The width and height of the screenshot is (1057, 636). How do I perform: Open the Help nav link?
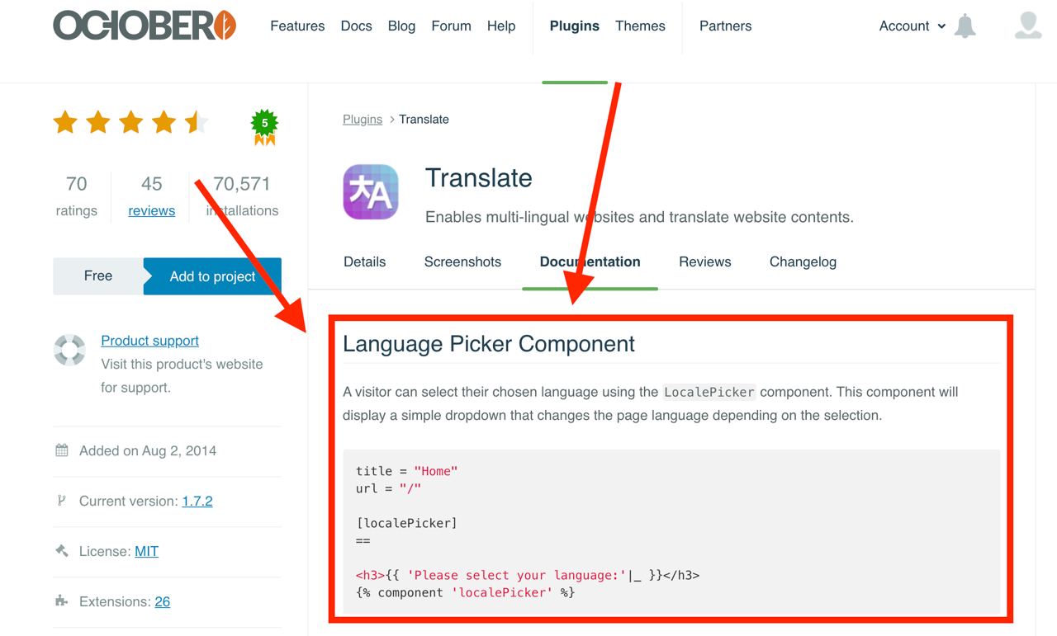click(x=501, y=26)
